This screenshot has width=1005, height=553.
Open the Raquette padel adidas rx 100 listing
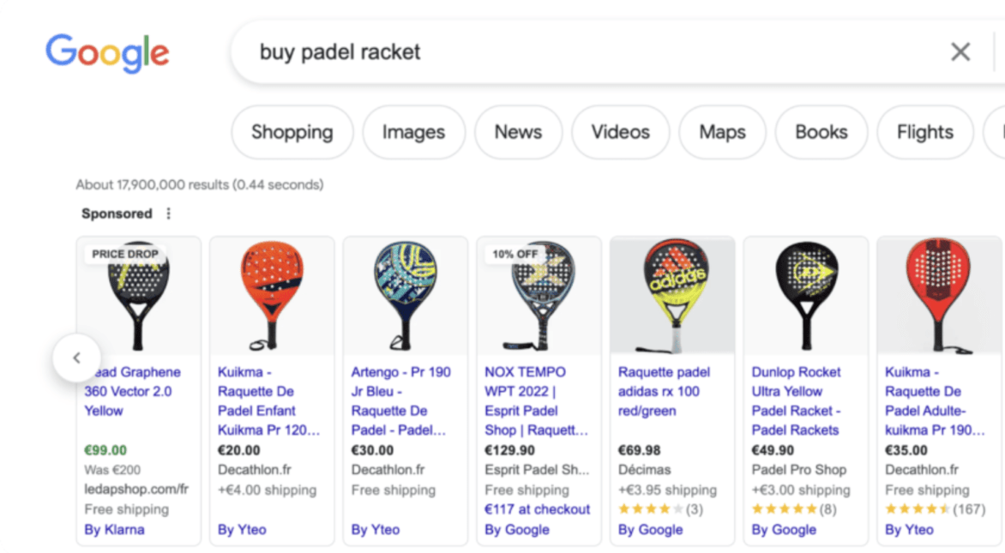pos(665,391)
